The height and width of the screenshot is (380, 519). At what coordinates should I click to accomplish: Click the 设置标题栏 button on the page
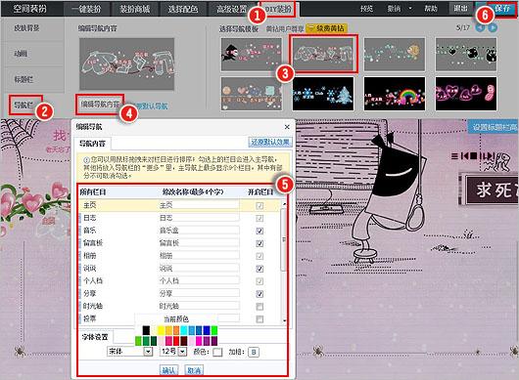(x=494, y=127)
